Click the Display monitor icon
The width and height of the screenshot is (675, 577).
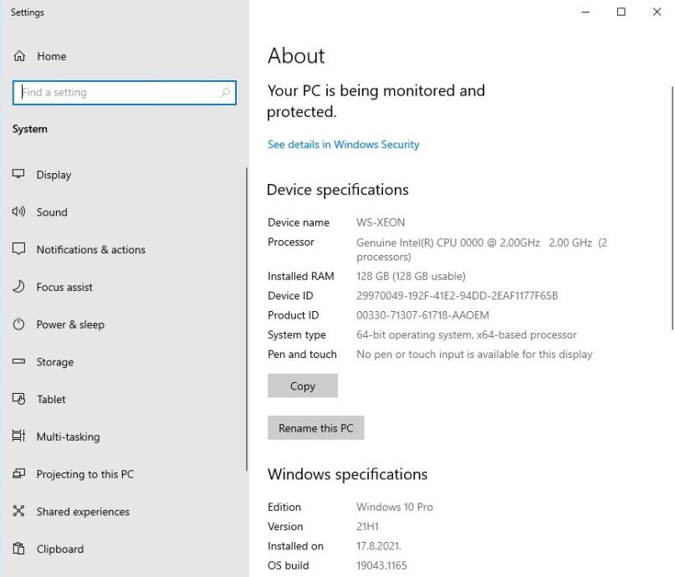coord(19,175)
